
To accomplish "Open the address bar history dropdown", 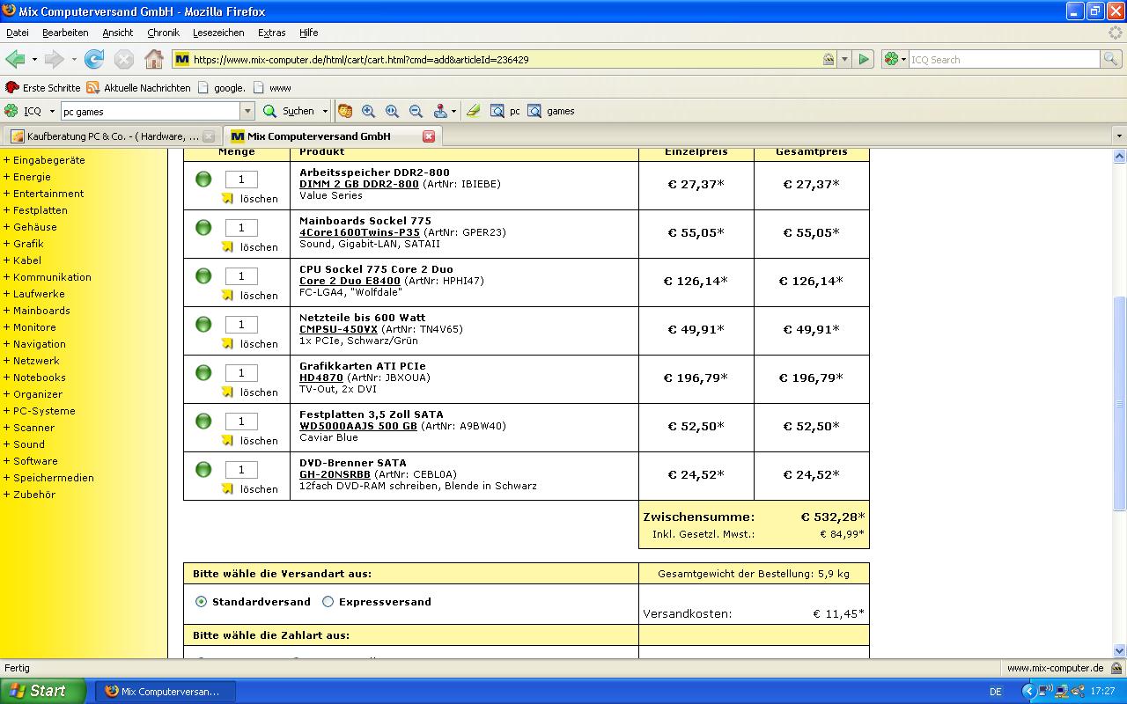I will pos(844,59).
